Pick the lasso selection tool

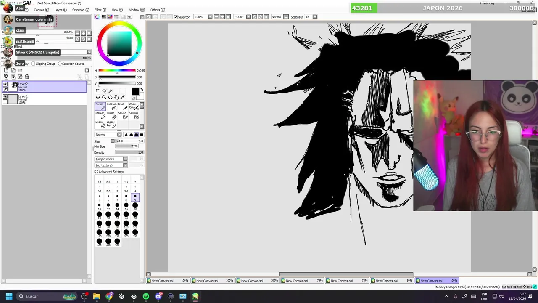(x=104, y=91)
